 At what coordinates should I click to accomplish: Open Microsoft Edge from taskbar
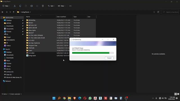tap(80, 98)
